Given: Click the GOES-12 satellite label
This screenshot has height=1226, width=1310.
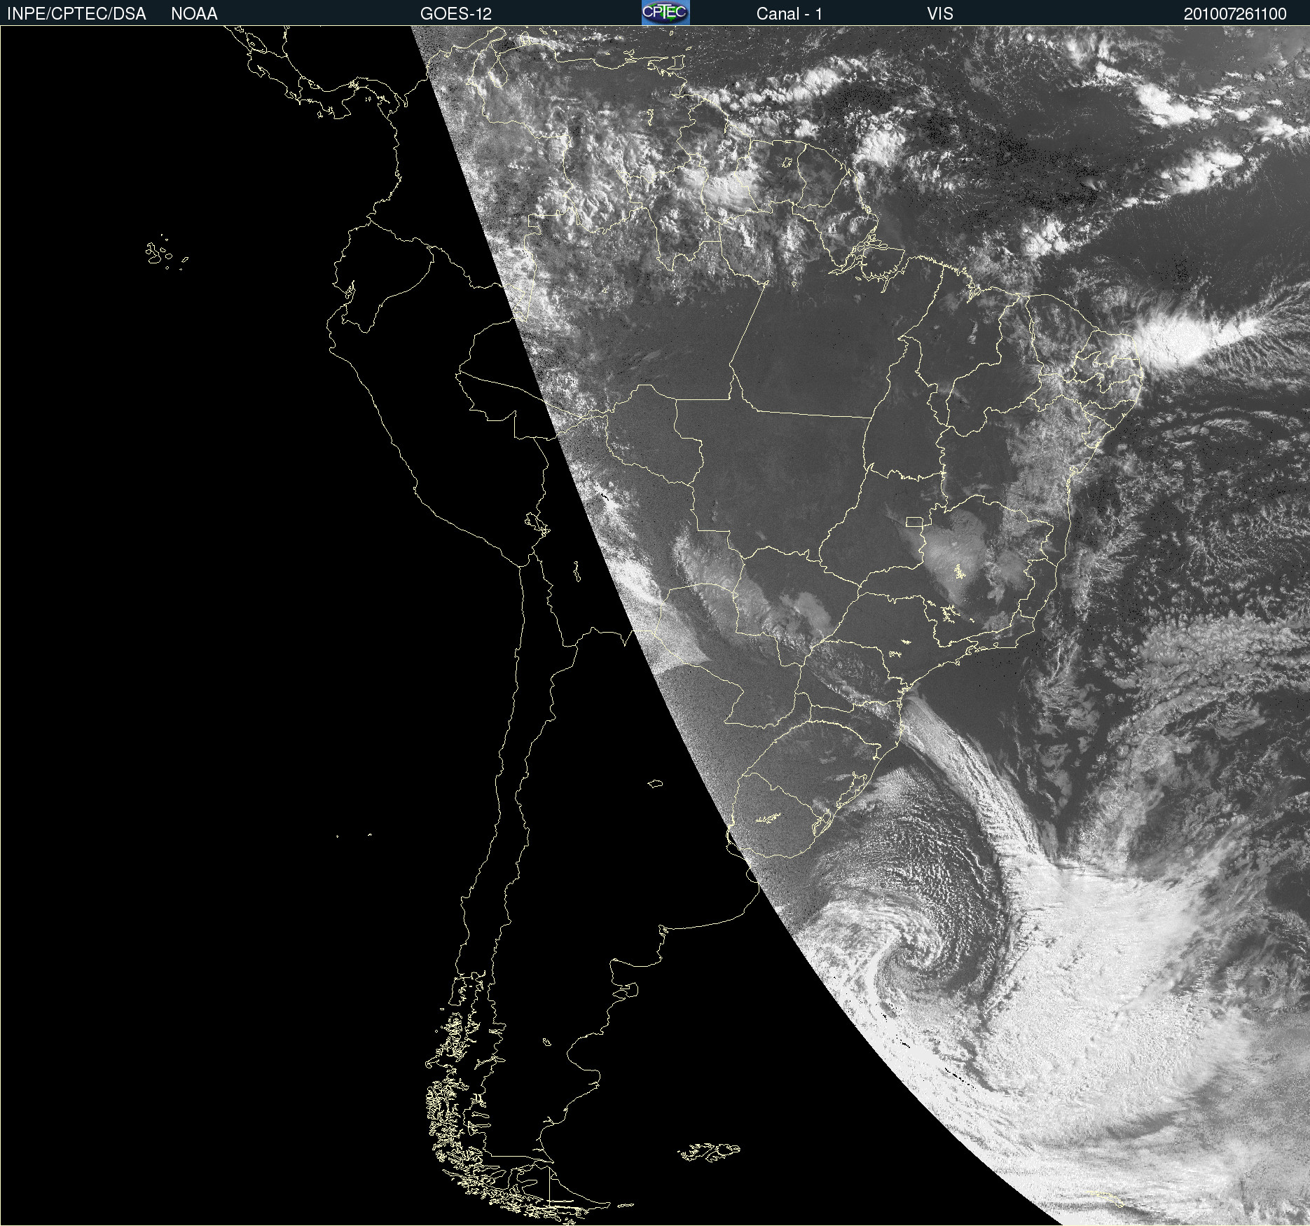Looking at the screenshot, I should (456, 14).
